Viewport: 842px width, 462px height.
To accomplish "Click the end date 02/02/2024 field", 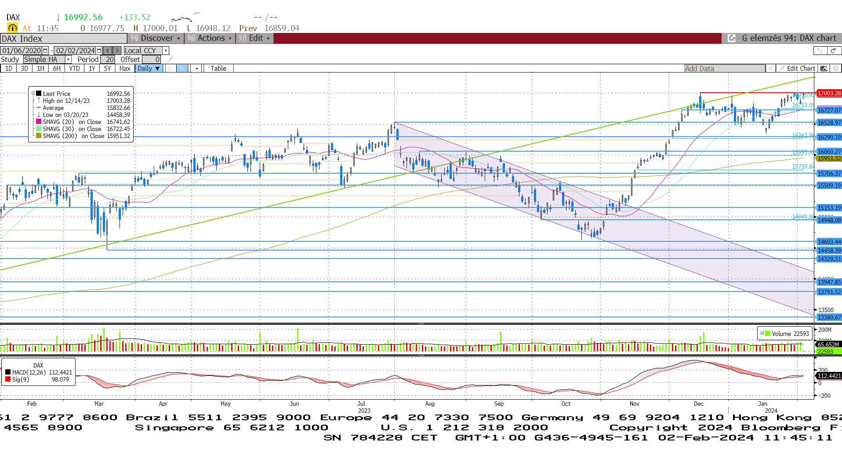I will point(75,51).
